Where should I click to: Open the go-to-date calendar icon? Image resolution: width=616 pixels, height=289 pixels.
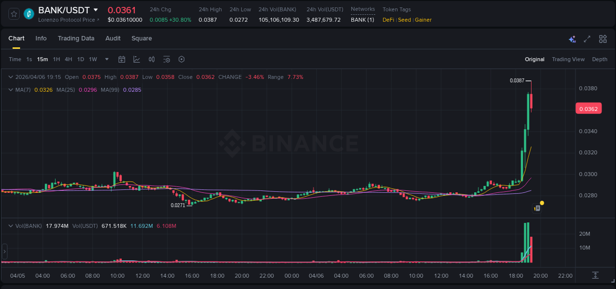(122, 59)
